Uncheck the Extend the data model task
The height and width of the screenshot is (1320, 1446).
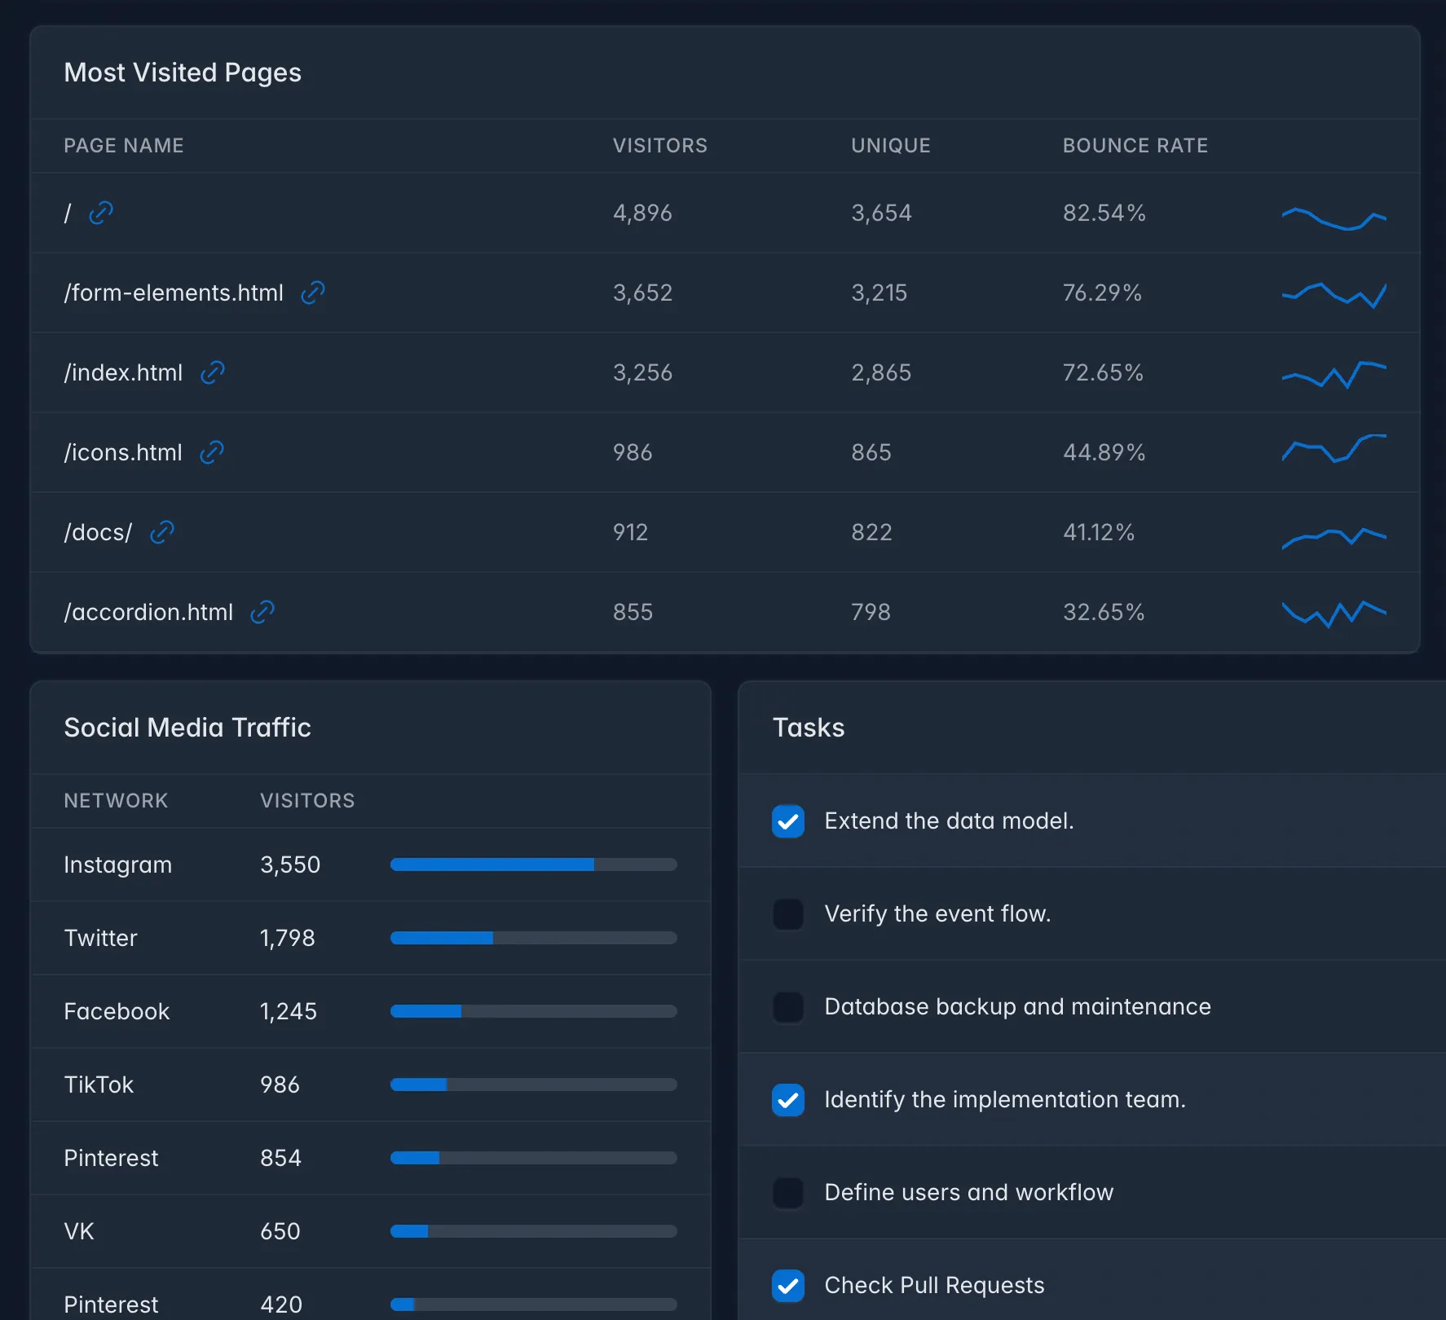tap(788, 821)
